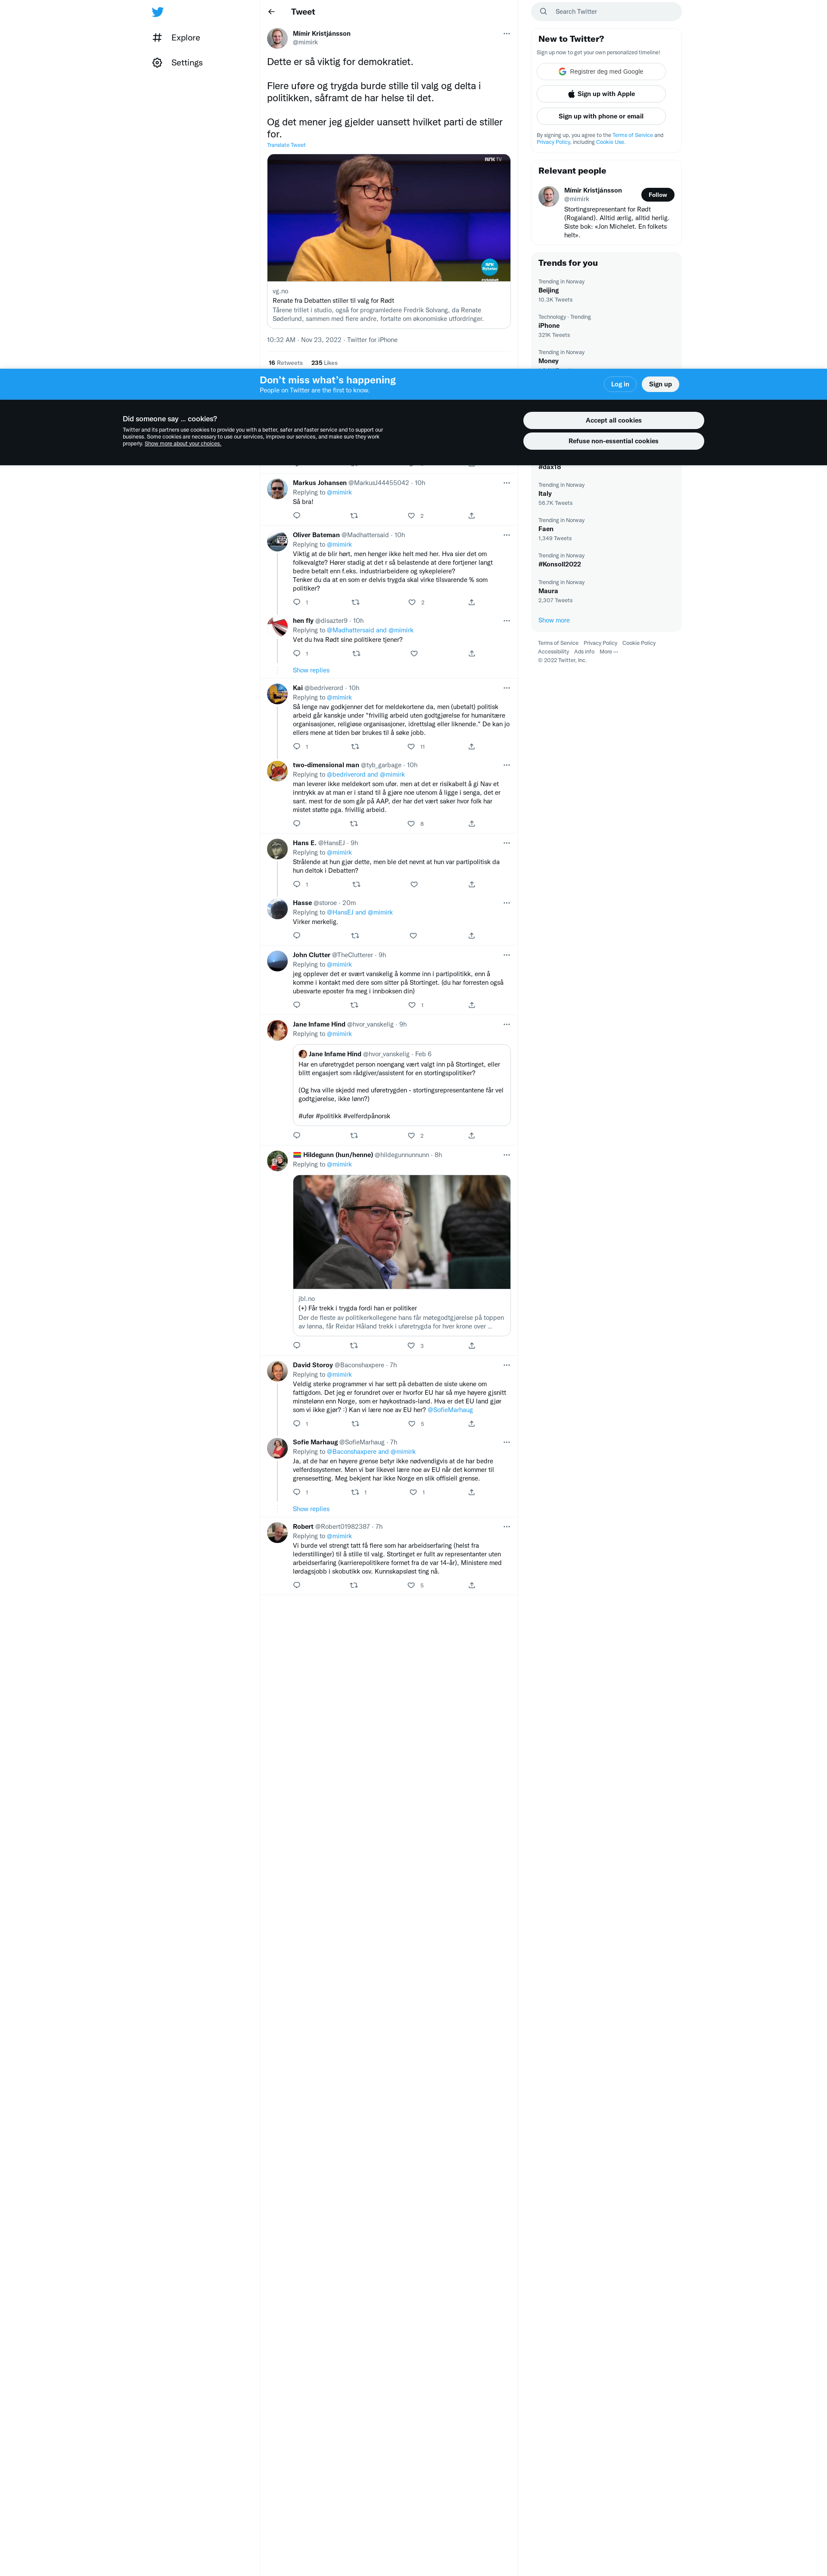Go back with the arrow next to Tweet
827x2576 pixels.
coord(271,12)
